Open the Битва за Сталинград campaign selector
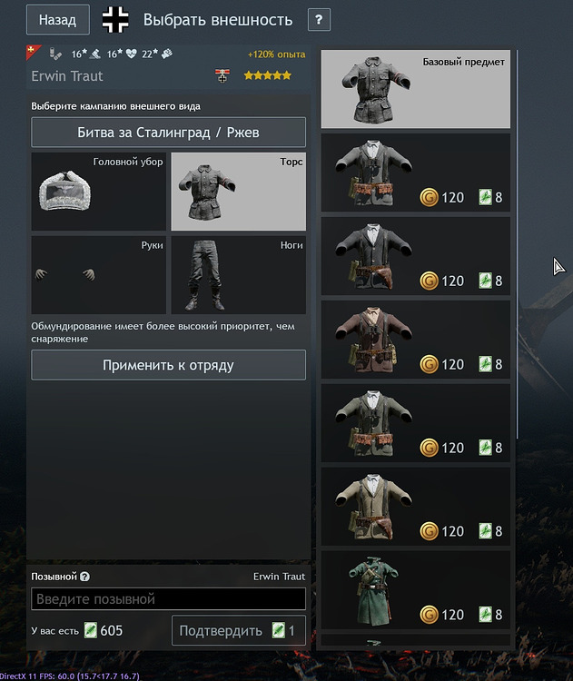Screen dimensions: 573x681 pyautogui.click(x=169, y=132)
